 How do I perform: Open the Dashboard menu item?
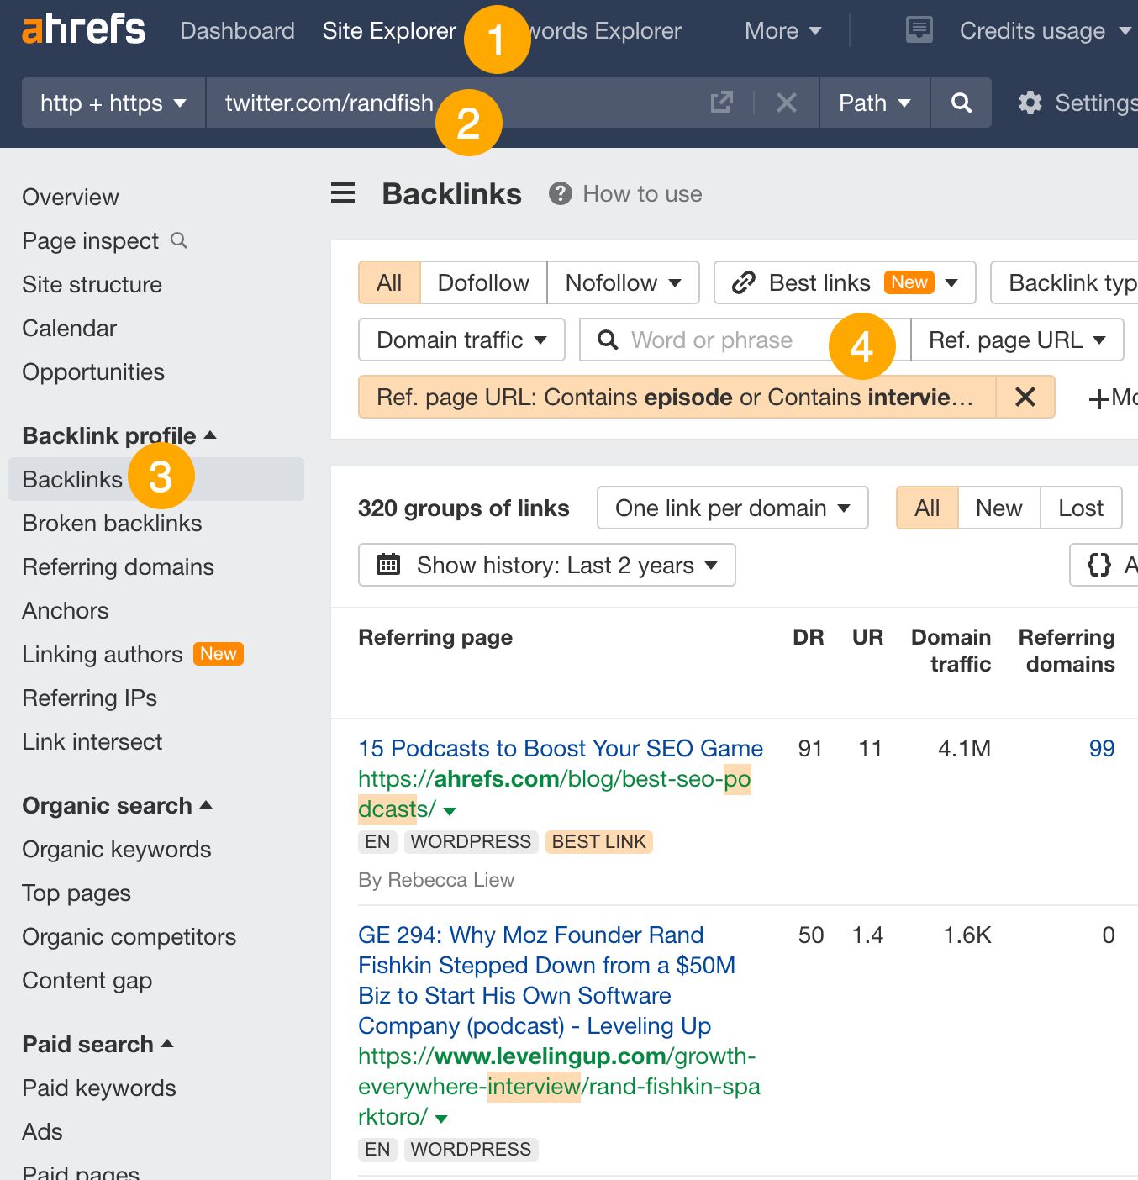(x=237, y=31)
